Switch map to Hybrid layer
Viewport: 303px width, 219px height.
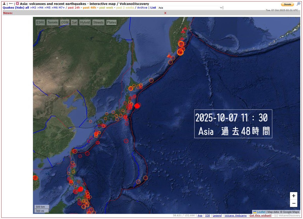coord(85,22)
